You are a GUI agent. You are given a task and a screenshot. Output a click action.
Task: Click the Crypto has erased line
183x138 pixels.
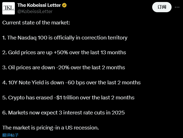68,98
